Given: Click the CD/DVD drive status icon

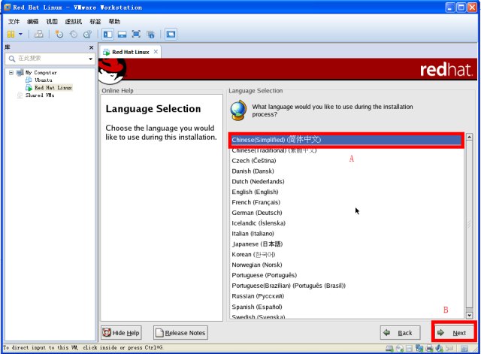Looking at the screenshot, I should click(400, 349).
